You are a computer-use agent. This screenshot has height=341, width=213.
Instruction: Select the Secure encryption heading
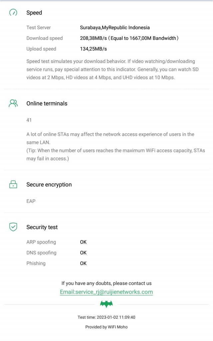pos(49,184)
